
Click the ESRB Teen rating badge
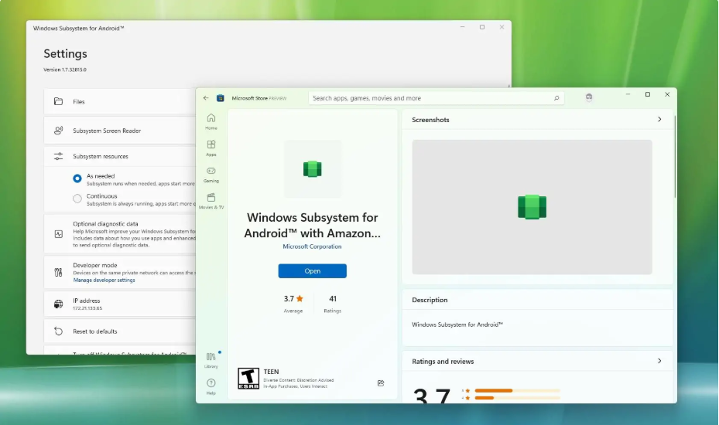coord(248,379)
